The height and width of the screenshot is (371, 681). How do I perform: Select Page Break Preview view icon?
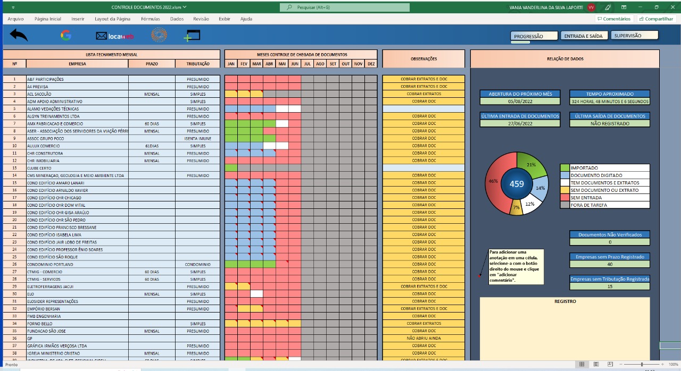(x=610, y=364)
